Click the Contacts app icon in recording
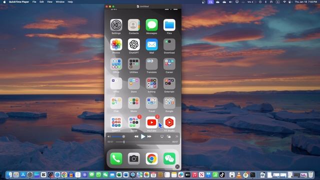 point(134,25)
